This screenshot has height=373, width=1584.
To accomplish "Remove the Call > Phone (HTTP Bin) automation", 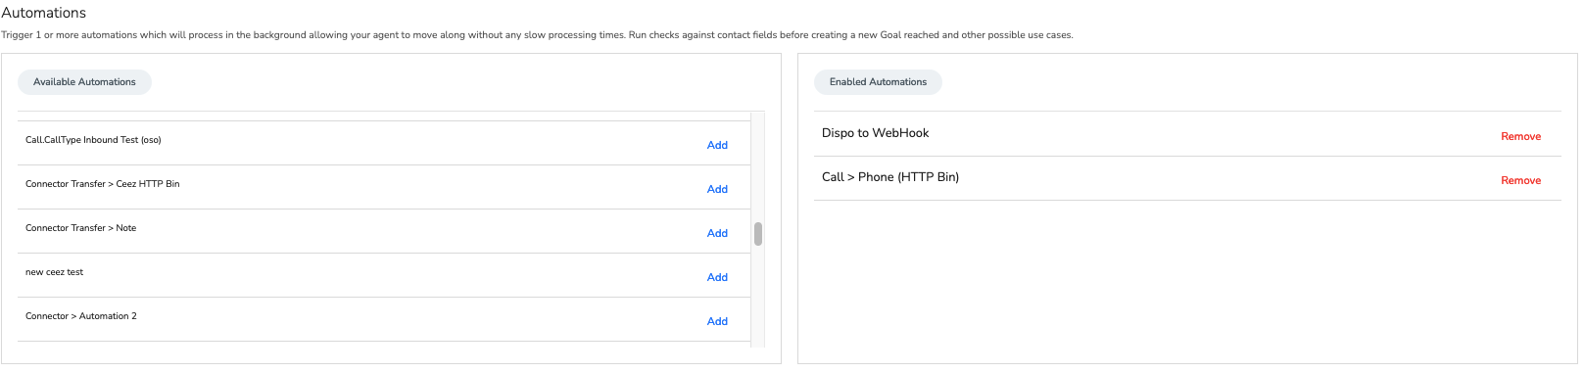I will (x=1520, y=180).
